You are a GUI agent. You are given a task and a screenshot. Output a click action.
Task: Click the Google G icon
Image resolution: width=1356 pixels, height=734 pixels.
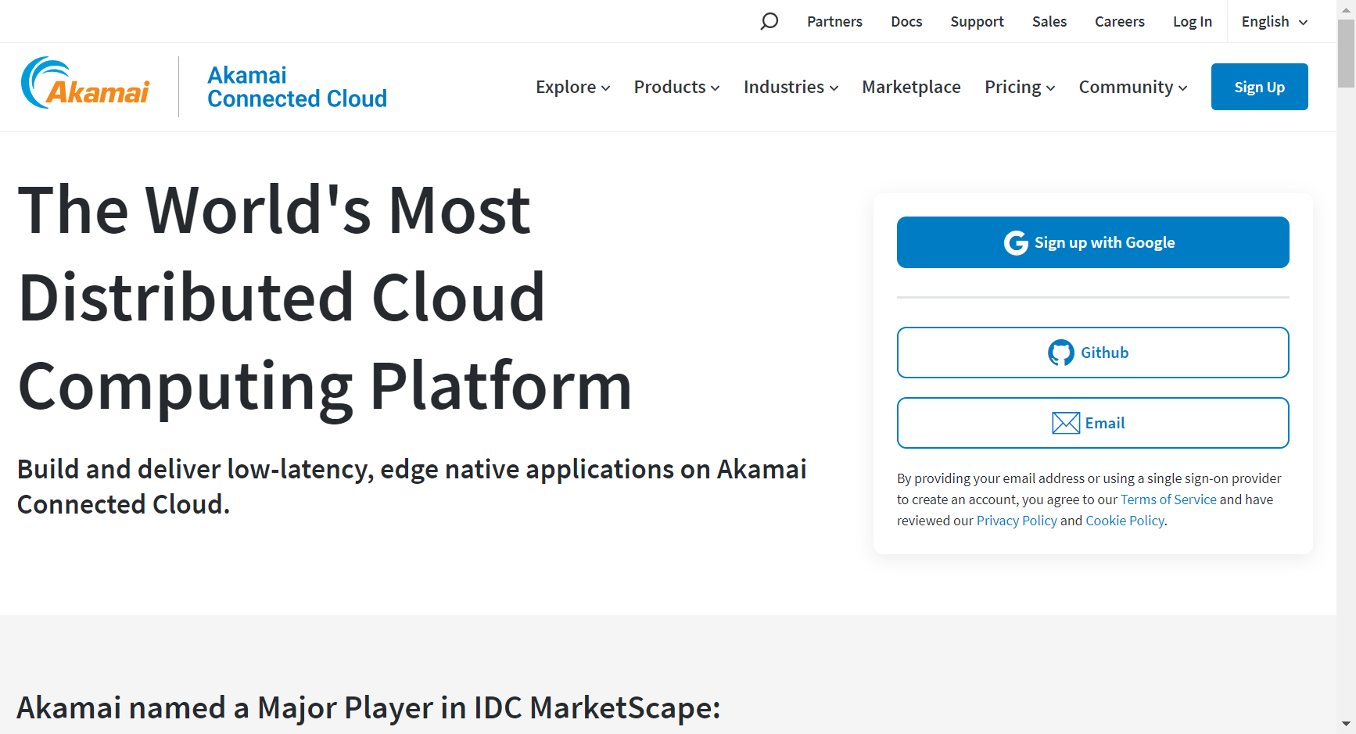(1016, 243)
